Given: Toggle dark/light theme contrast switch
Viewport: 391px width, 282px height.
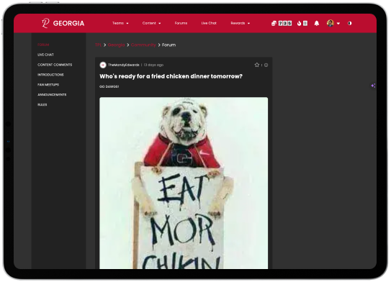Looking at the screenshot, I should pos(350,23).
